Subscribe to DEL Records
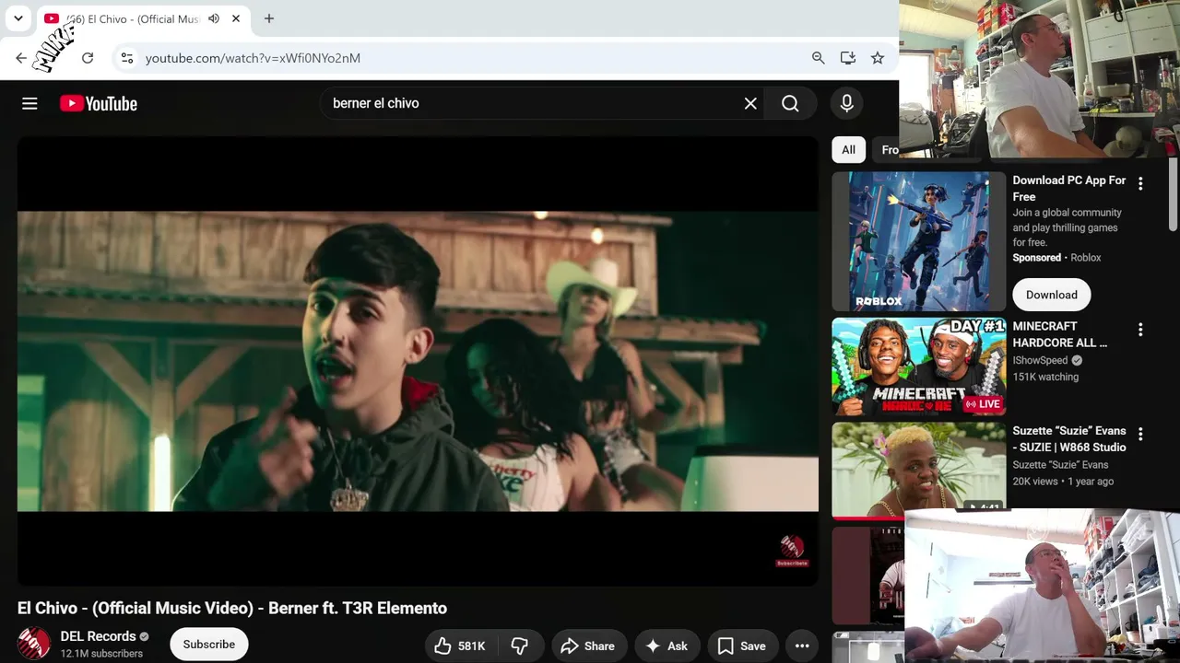This screenshot has height=663, width=1180. [209, 645]
